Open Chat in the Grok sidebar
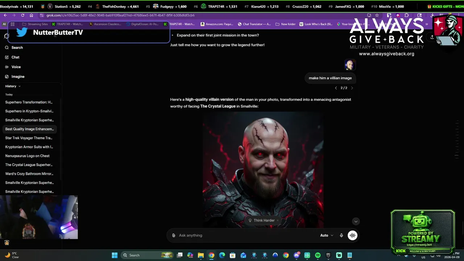This screenshot has width=464, height=261. [12, 57]
